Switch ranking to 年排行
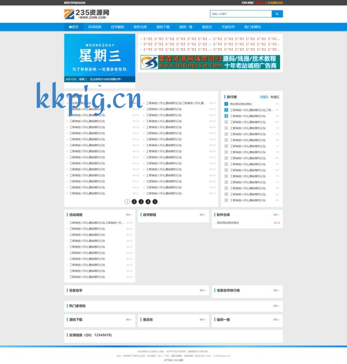 (x=275, y=97)
